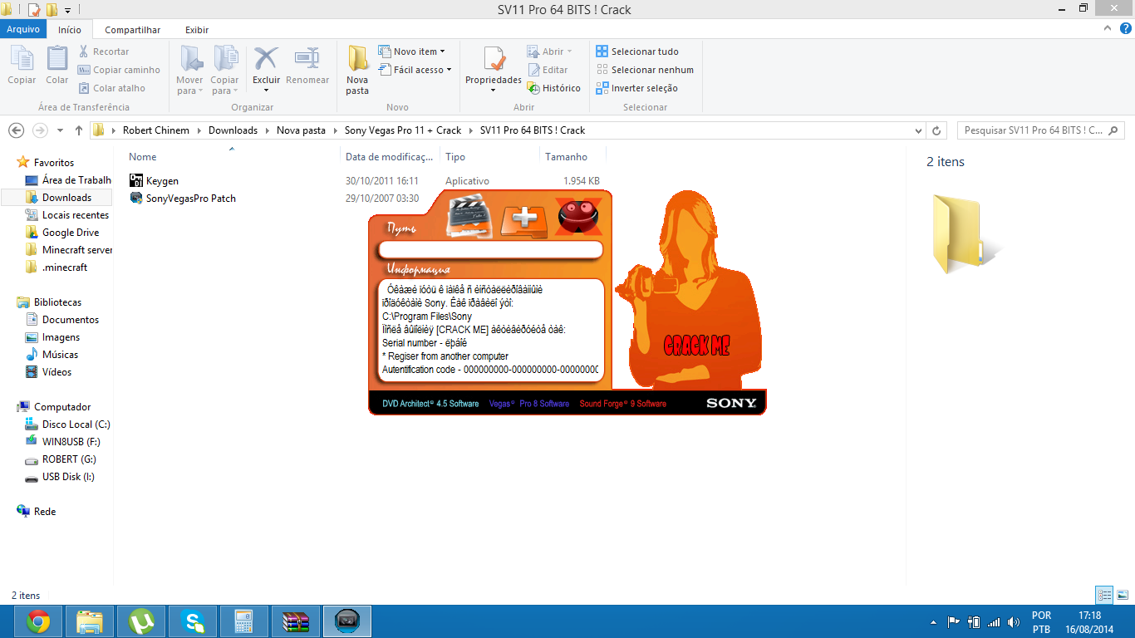This screenshot has width=1135, height=638.
Task: Open Skype from the taskbar
Action: coord(193,621)
